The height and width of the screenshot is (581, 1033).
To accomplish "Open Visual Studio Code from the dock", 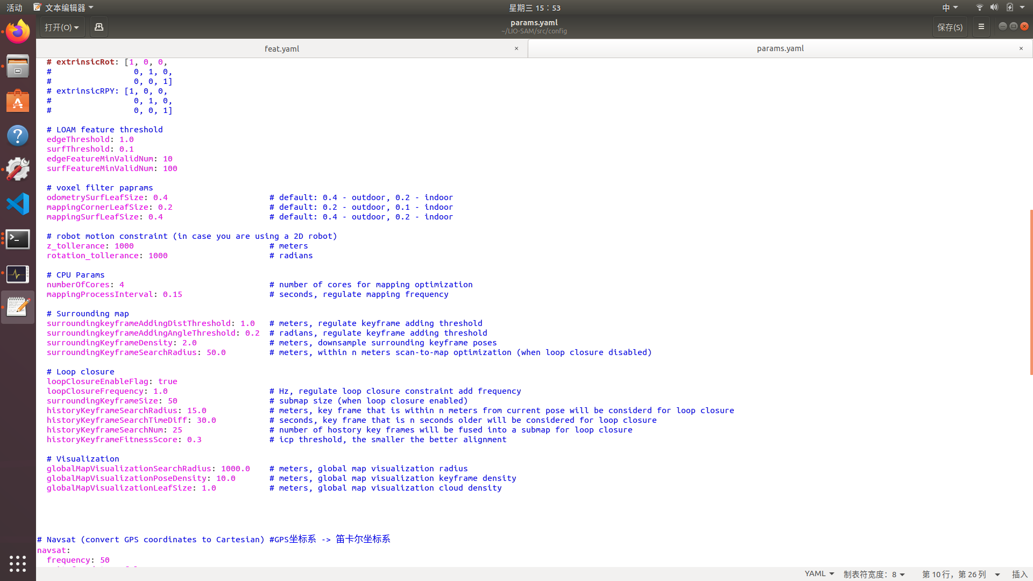I will 17,204.
